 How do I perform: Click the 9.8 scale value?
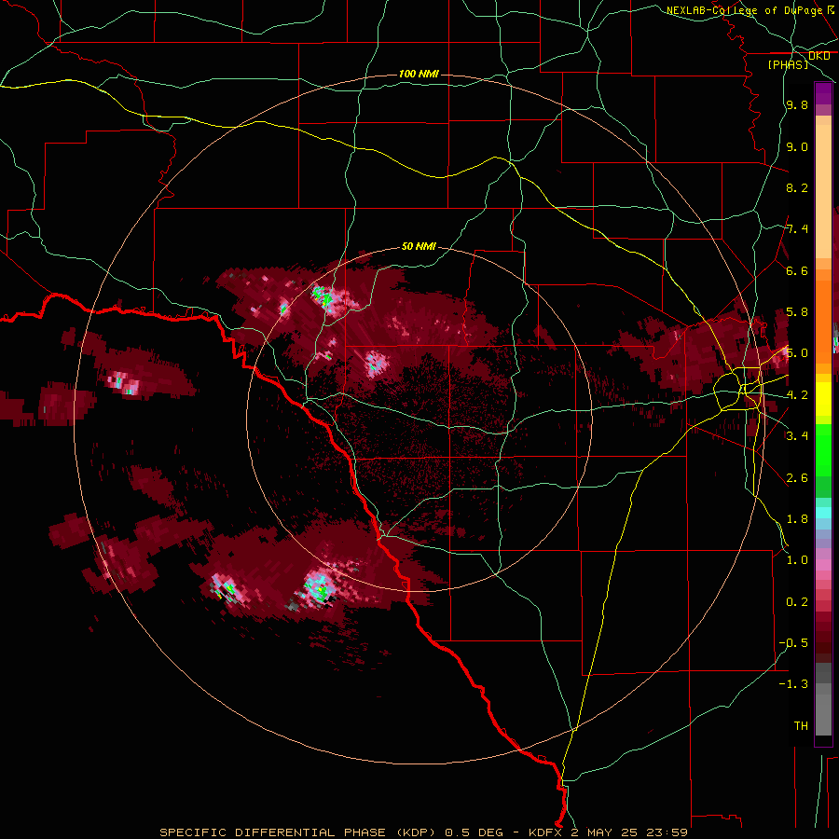pyautogui.click(x=797, y=104)
